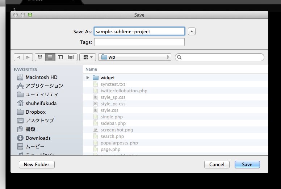281x189 pixels.
Task: Open ムービー in the sidebar
Action: pos(31,147)
